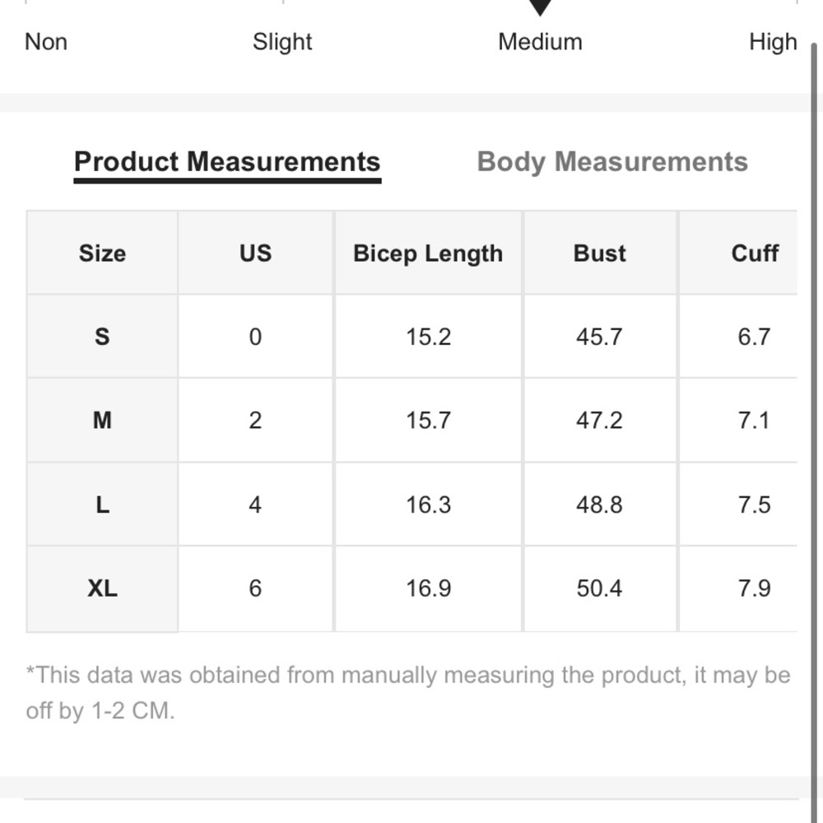Image resolution: width=823 pixels, height=823 pixels.
Task: Click the manual measuring disclaimer note
Action: coord(408,693)
